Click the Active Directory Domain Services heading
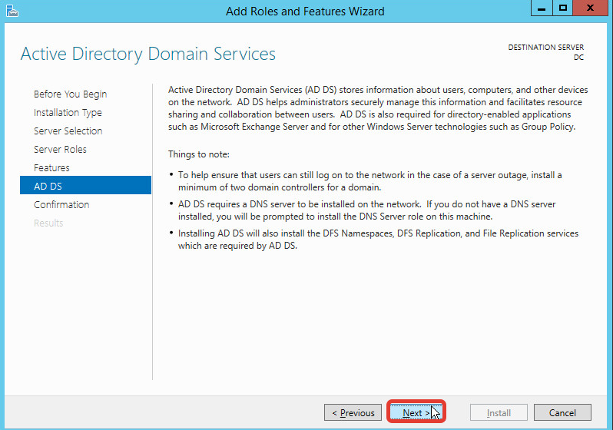Screen dimensions: 613x430 [147, 55]
